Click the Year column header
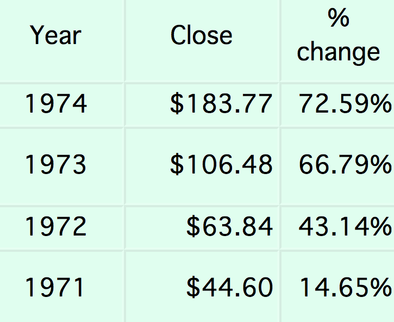 pyautogui.click(x=55, y=36)
